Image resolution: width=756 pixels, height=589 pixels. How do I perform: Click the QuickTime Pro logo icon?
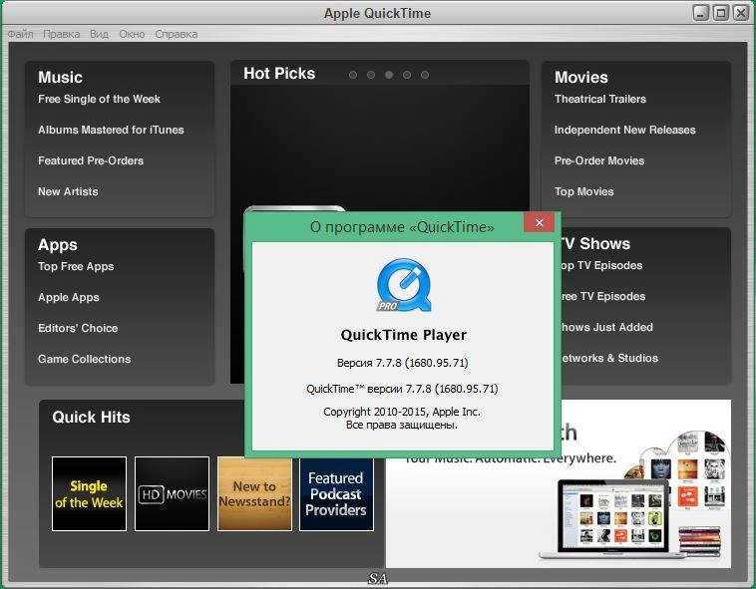click(404, 285)
